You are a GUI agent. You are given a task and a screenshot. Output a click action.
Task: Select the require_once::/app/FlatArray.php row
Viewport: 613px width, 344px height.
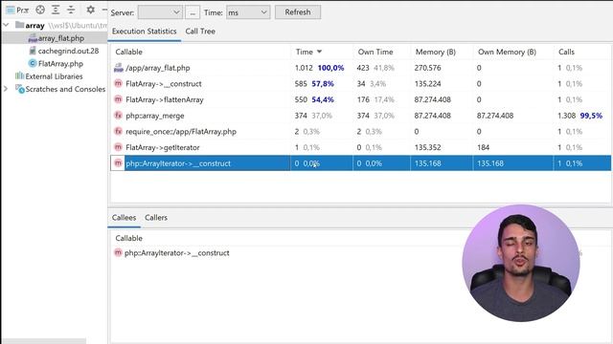[x=360, y=132]
